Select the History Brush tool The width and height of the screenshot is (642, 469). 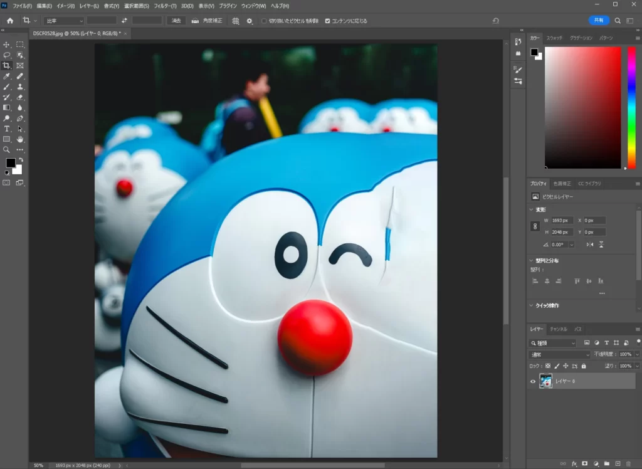click(6, 97)
